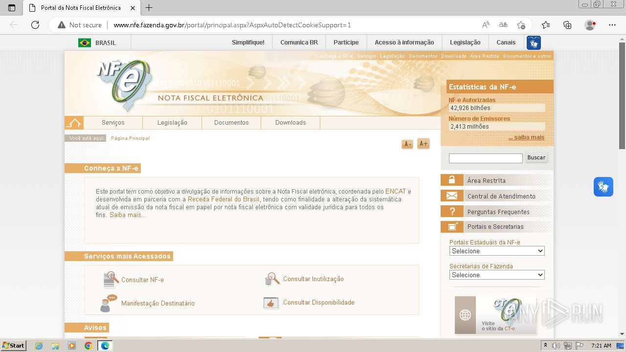Visit the CT-e site banner

point(496,315)
